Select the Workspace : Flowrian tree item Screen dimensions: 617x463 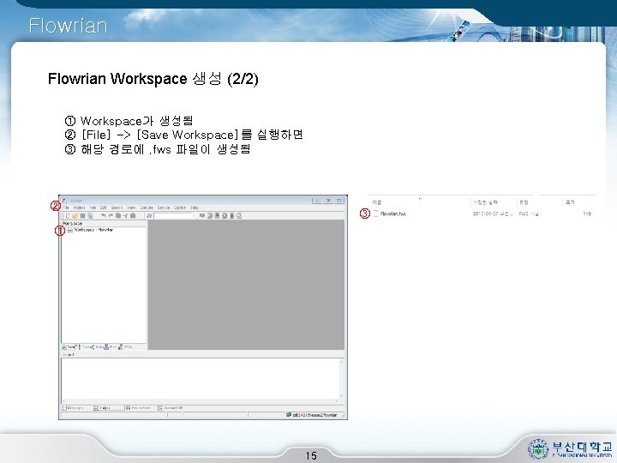point(93,230)
